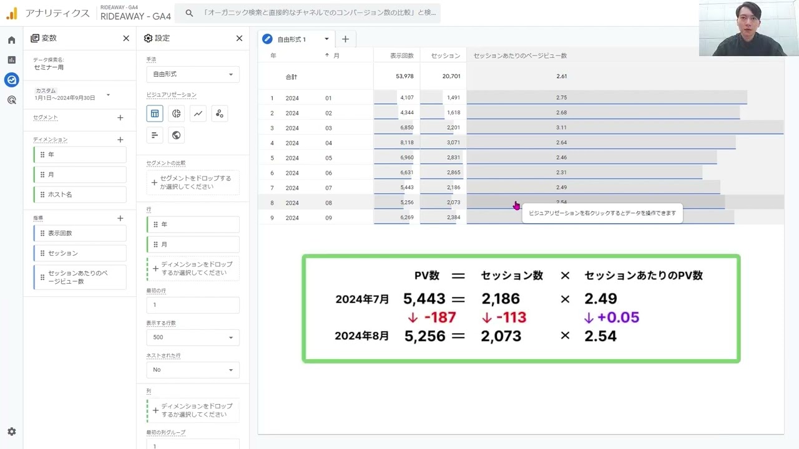
Task: Click the row ディメンションをドロップ drop zone
Action: (x=193, y=269)
